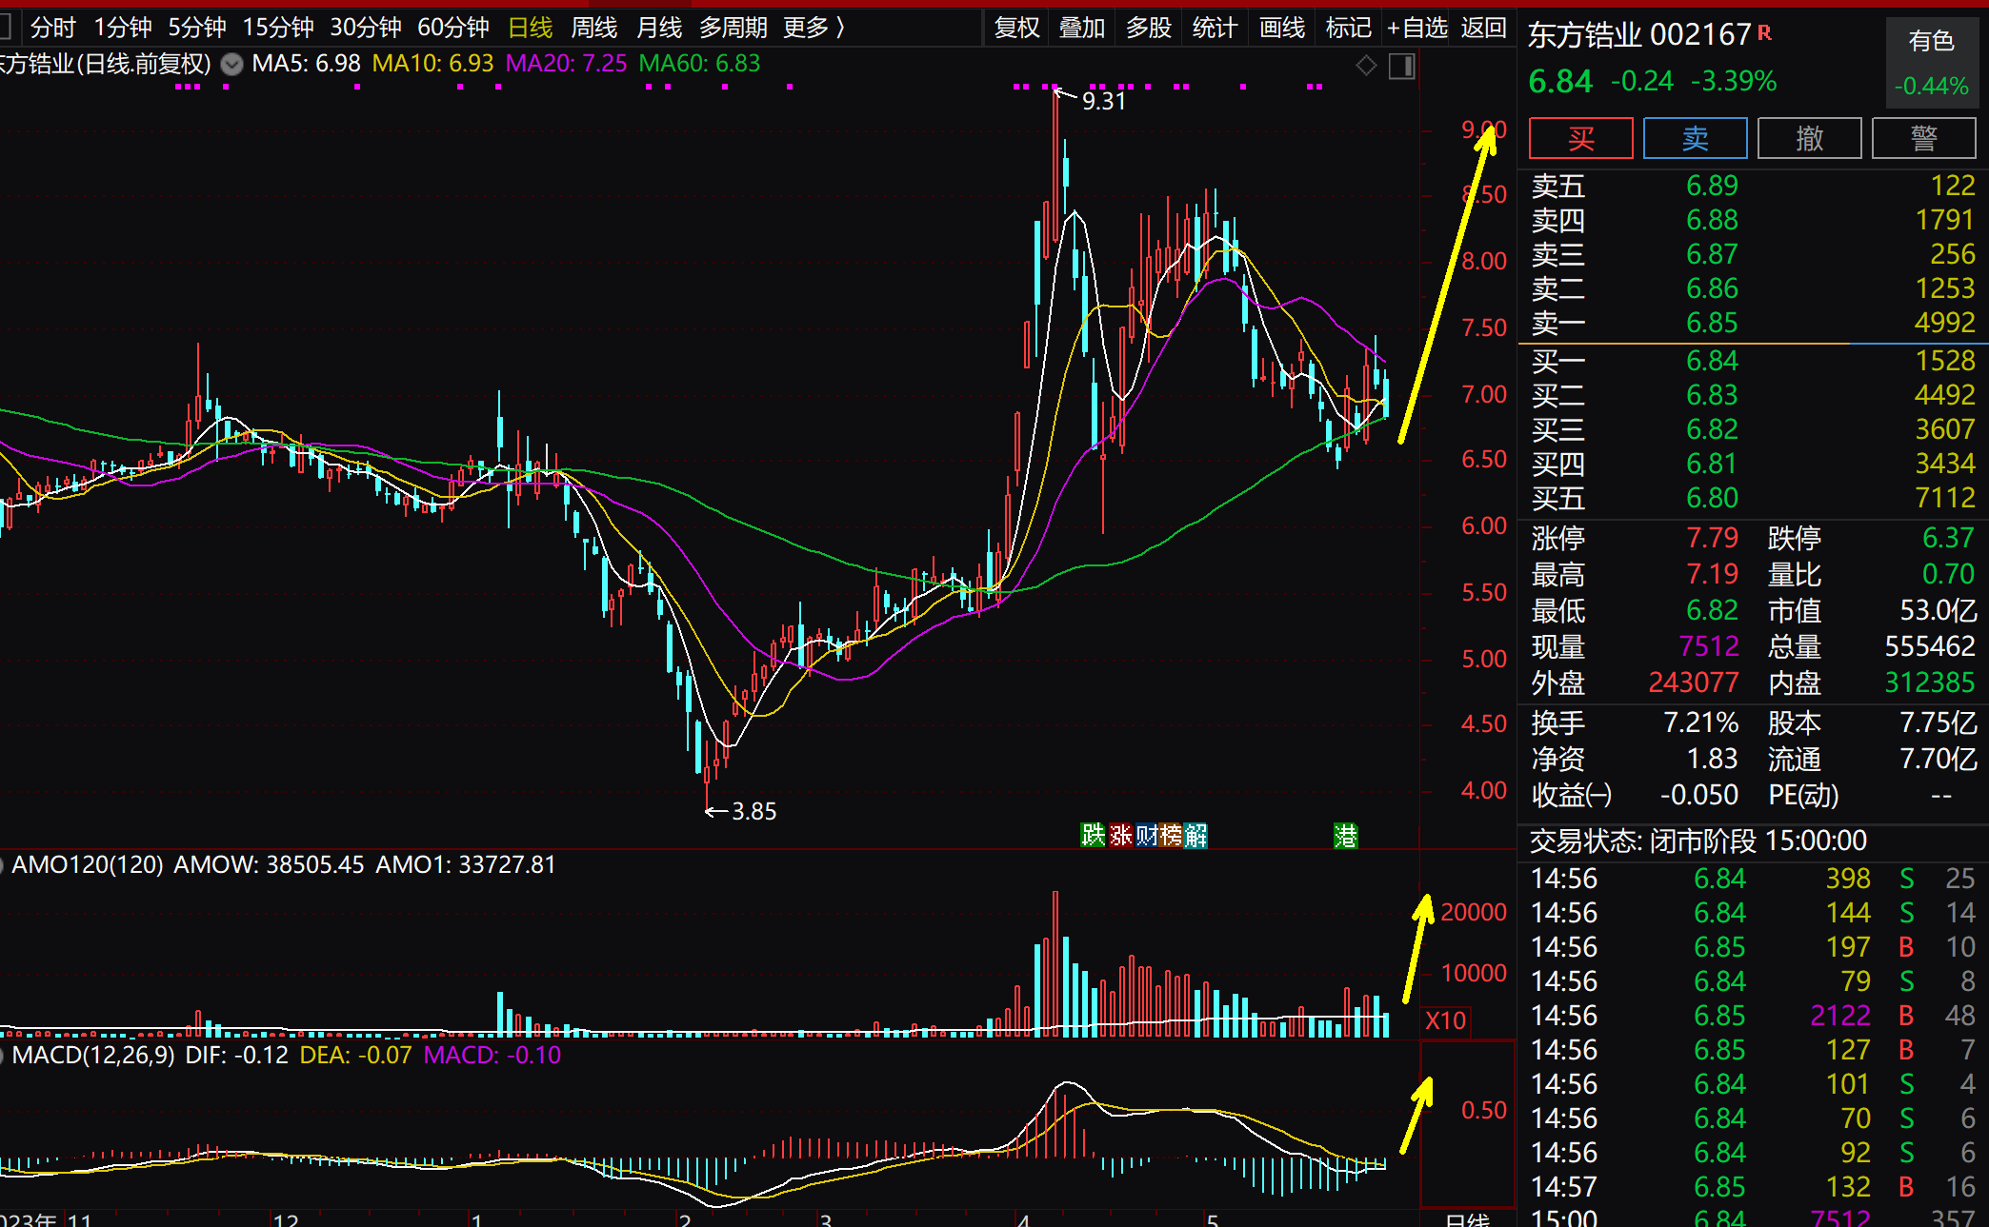Click 返回 to go back
Image resolution: width=1989 pixels, height=1227 pixels.
(x=1484, y=28)
